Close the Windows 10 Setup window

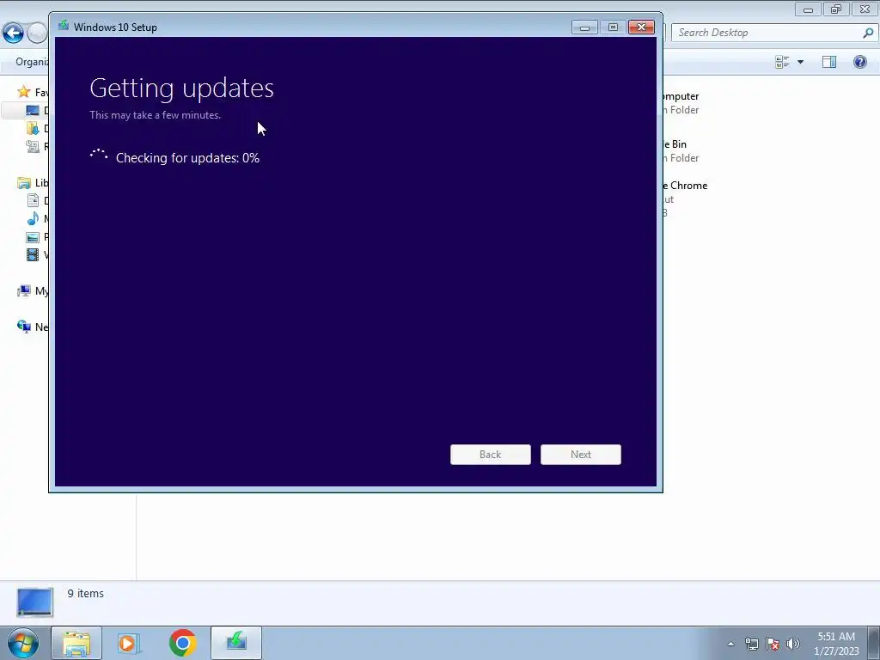click(x=641, y=27)
